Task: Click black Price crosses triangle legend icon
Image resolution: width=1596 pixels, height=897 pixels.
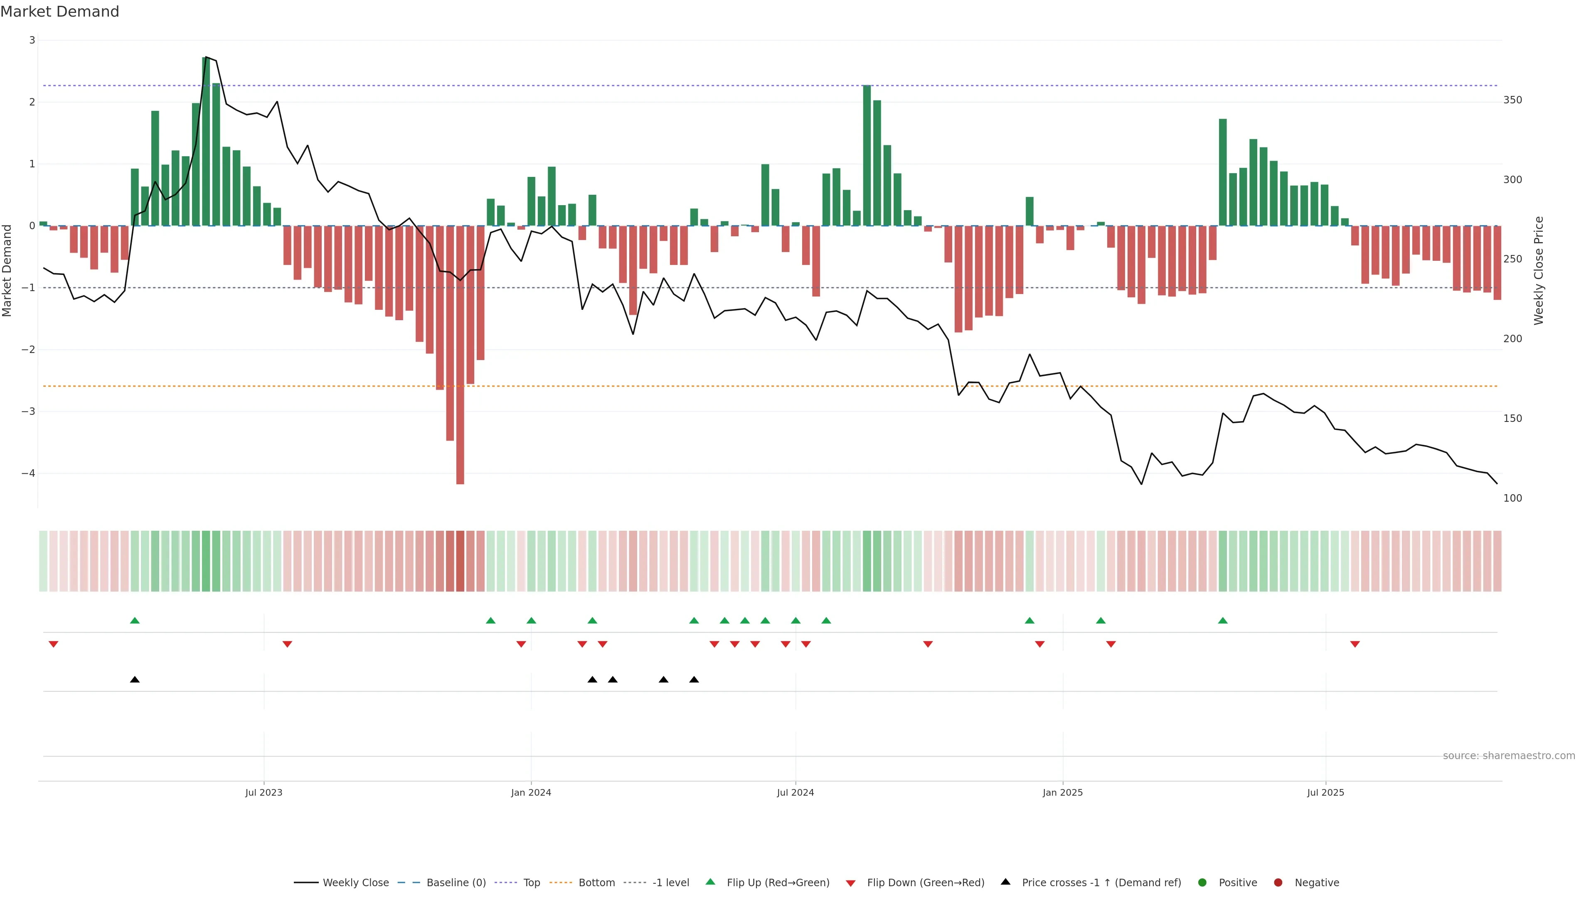Action: [x=1005, y=882]
